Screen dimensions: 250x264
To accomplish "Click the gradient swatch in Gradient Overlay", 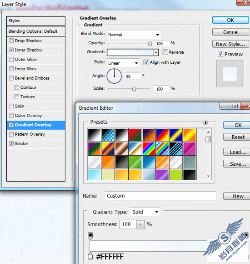I will [130, 52].
